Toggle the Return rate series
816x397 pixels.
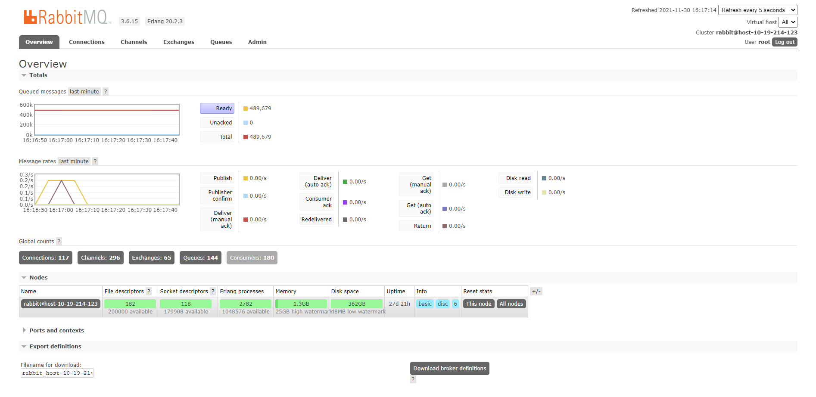pos(416,226)
